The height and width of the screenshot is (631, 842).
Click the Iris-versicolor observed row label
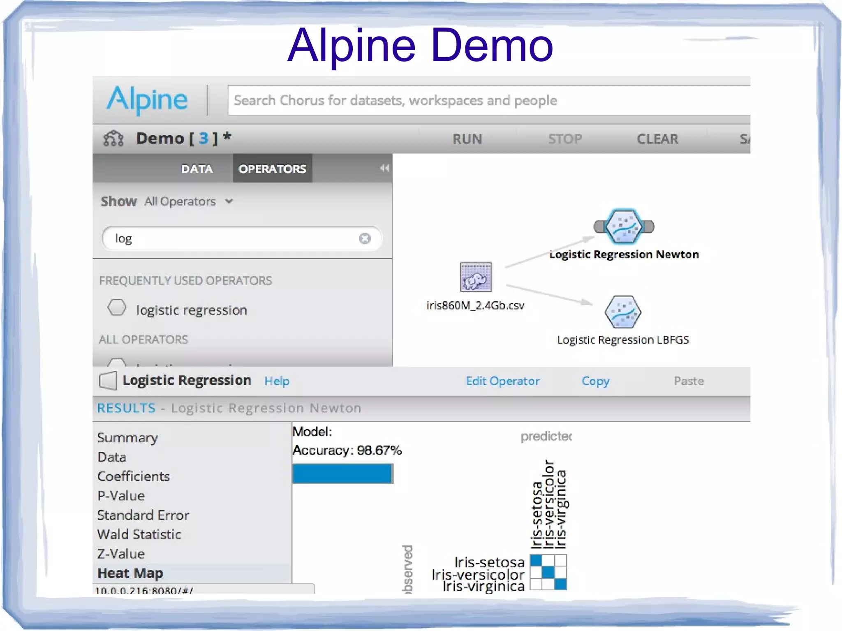478,574
